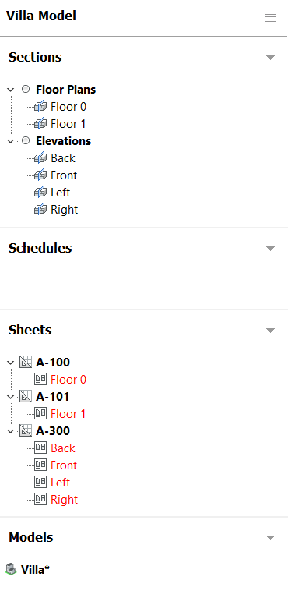Image resolution: width=288 pixels, height=612 pixels.
Task: Toggle the Floor Plans circle marker
Action: pos(26,90)
